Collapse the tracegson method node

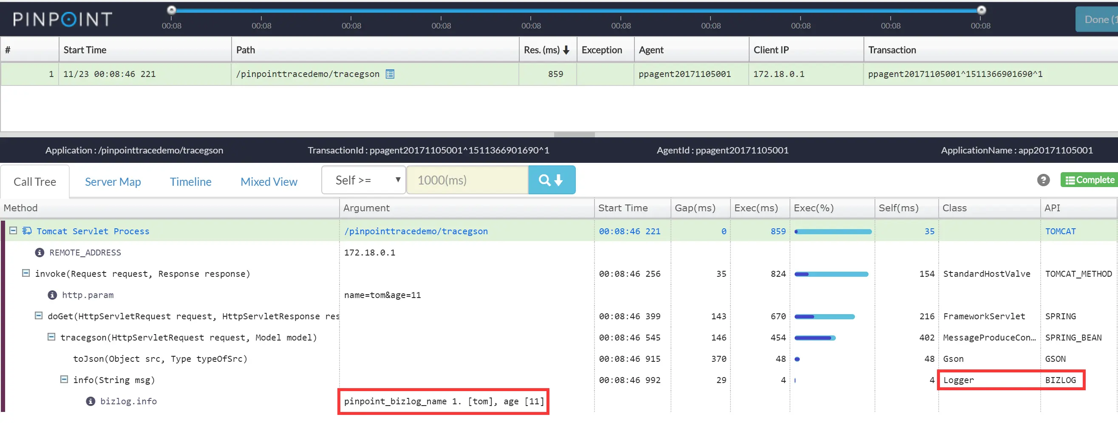(51, 337)
